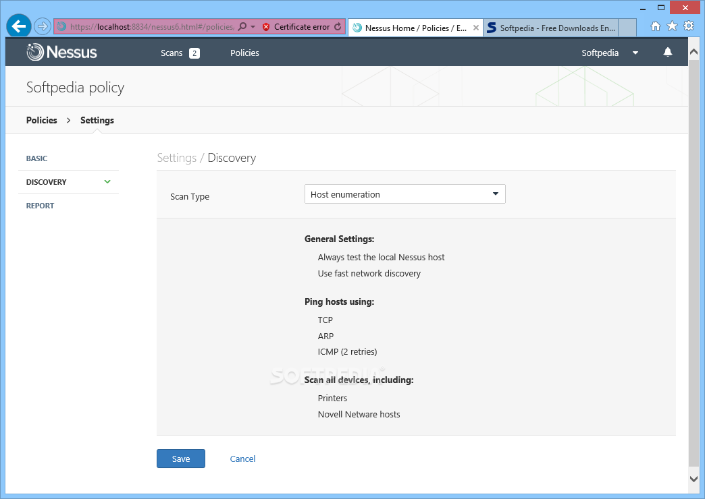Click the Save button

point(181,459)
